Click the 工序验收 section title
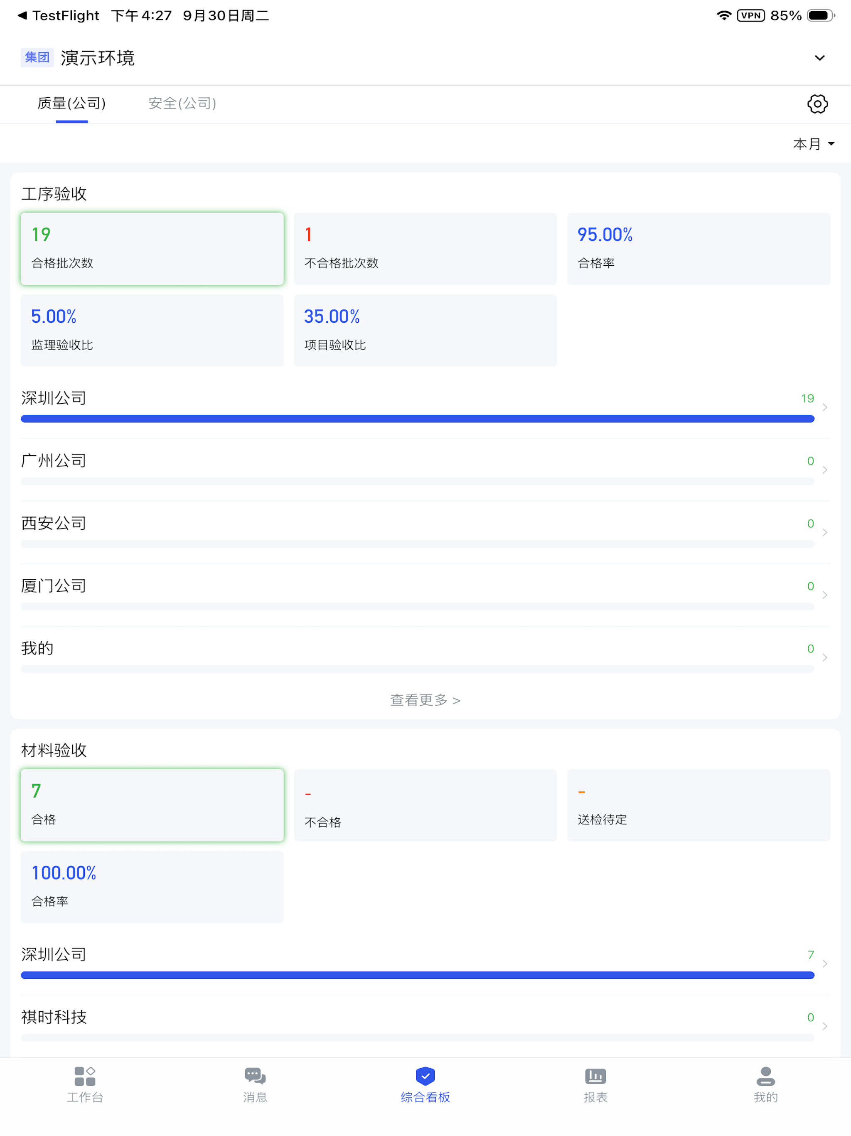Viewport: 851px width, 1136px height. pos(54,194)
